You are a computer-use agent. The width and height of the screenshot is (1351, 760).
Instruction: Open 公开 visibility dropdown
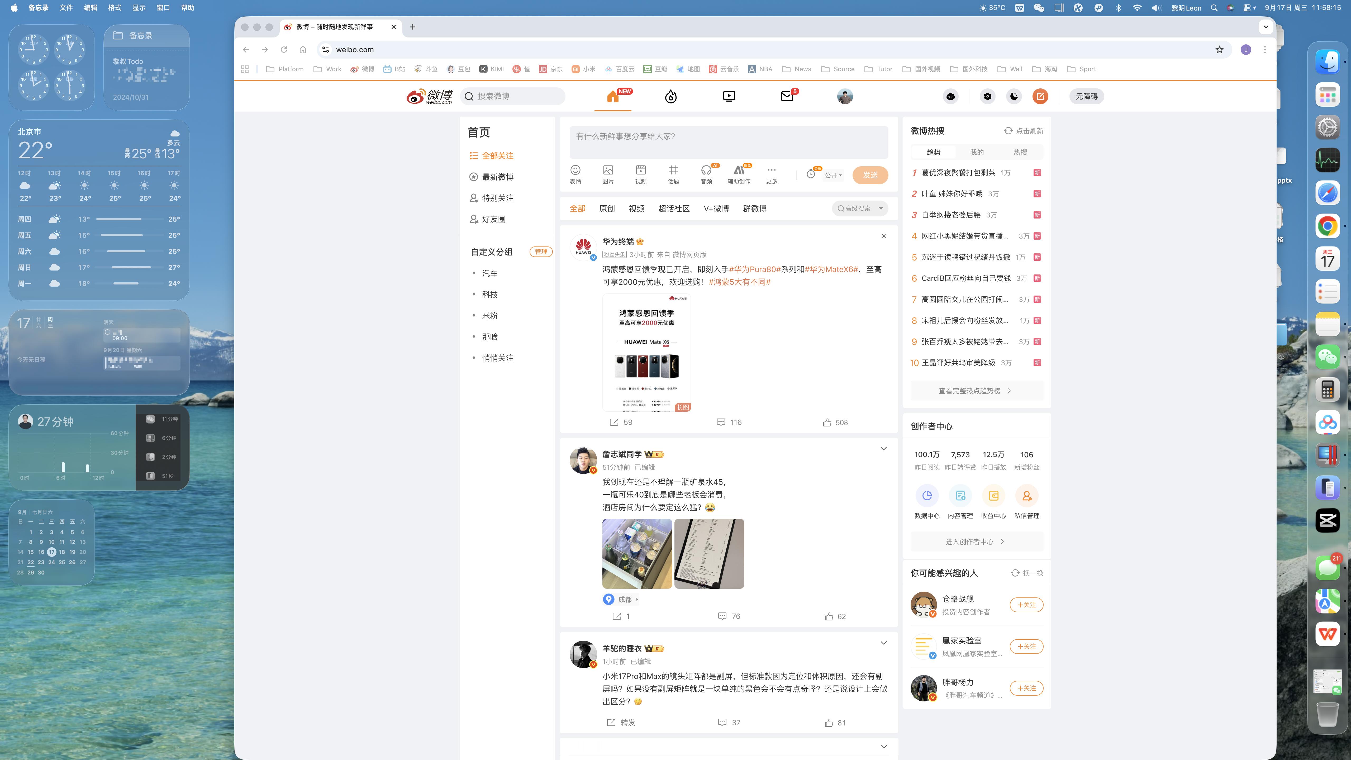[x=833, y=175]
